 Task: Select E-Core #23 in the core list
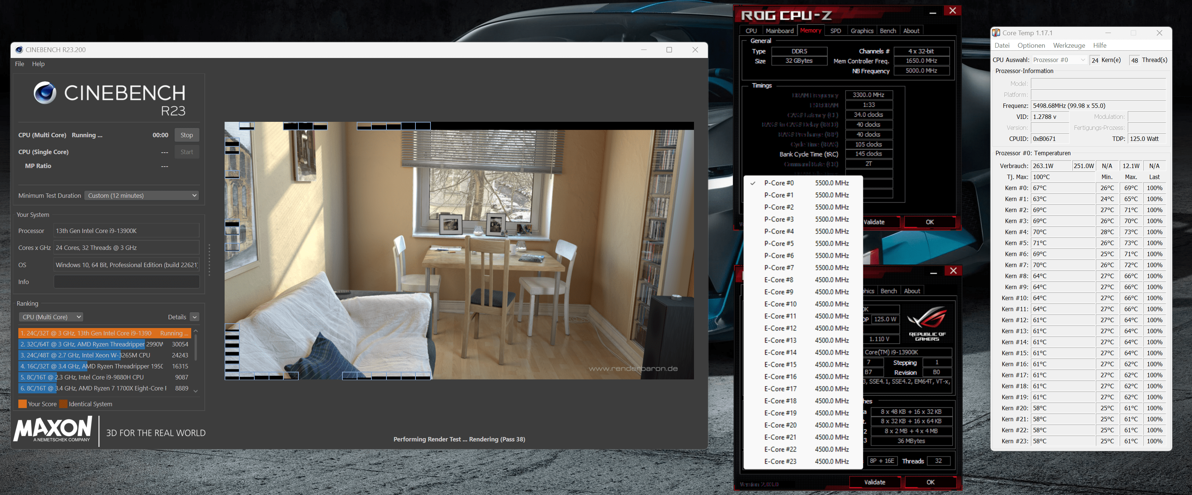click(803, 461)
